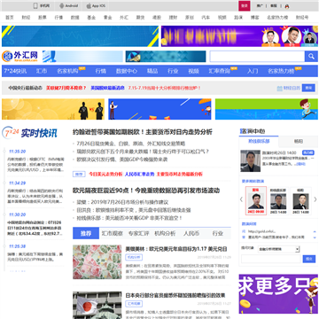Image resolution: width=319 pixels, height=319 pixels.
Task: Open article 美银美林 欧元兑美元年底目标1.17
Action: tap(176, 249)
